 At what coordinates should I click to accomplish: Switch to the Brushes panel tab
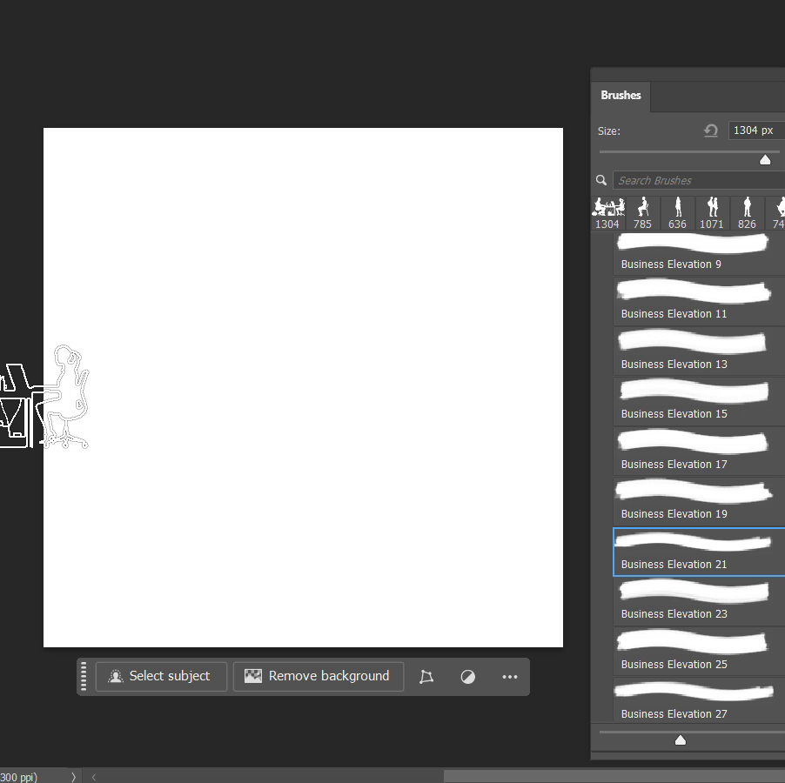tap(621, 96)
